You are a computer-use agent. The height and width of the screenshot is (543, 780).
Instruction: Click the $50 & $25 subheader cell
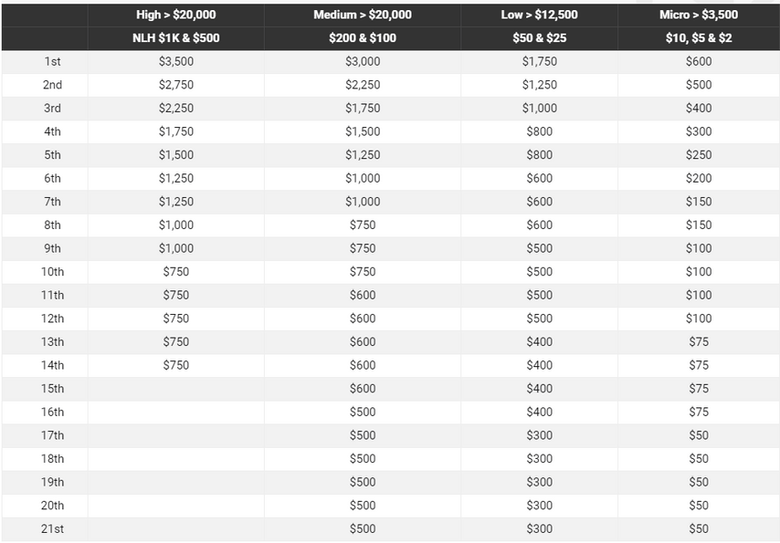(x=539, y=38)
